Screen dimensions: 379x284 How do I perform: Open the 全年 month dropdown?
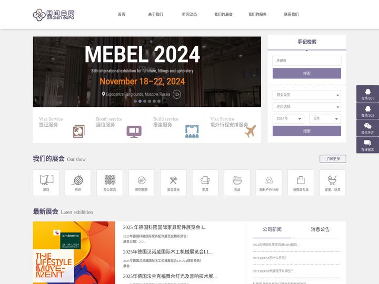(x=325, y=118)
